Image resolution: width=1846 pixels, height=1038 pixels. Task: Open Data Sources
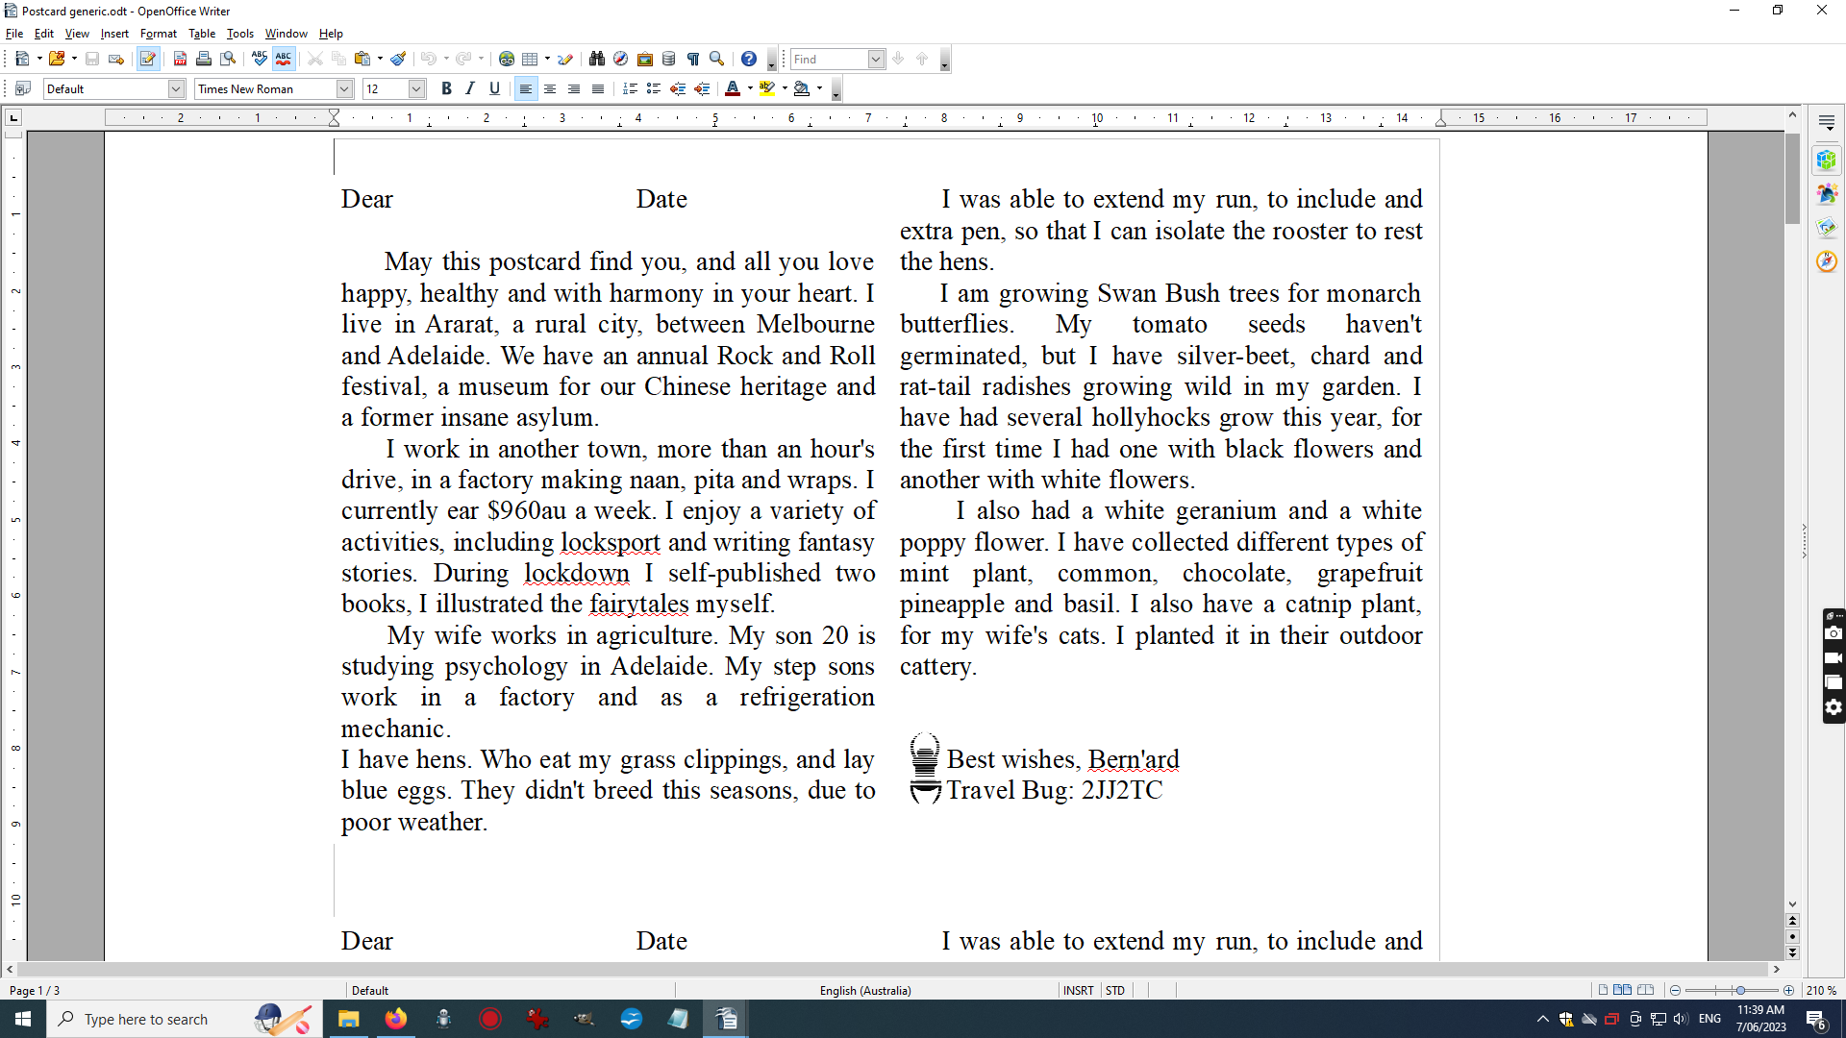click(x=669, y=59)
